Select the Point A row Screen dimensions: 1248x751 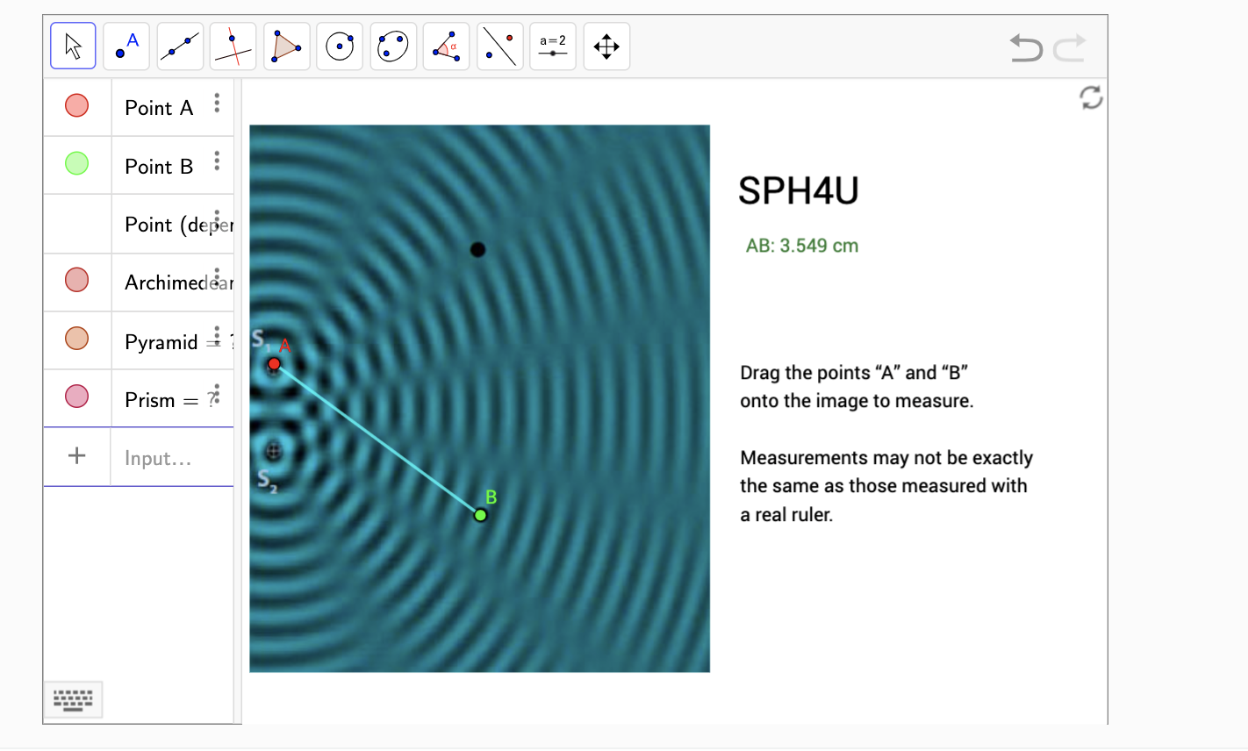pyautogui.click(x=139, y=107)
